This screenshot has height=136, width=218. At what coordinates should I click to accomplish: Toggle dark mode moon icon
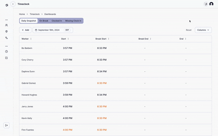(206, 4)
